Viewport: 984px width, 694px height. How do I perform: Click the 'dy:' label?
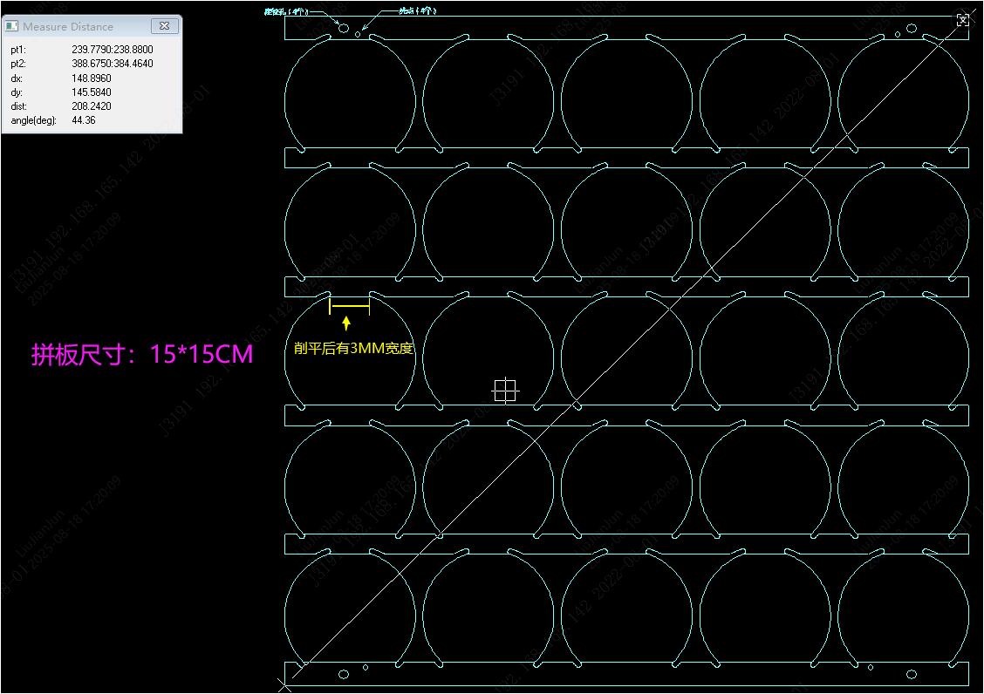[17, 92]
